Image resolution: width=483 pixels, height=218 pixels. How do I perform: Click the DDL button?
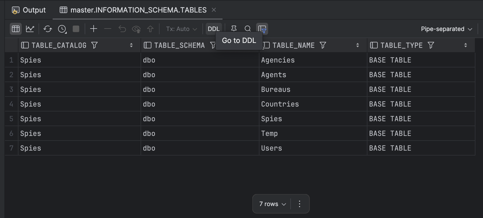pyautogui.click(x=213, y=29)
